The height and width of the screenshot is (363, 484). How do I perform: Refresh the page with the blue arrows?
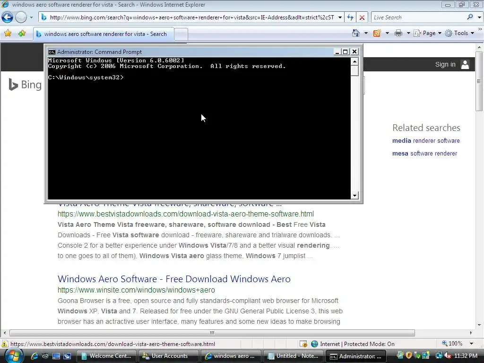350,17
